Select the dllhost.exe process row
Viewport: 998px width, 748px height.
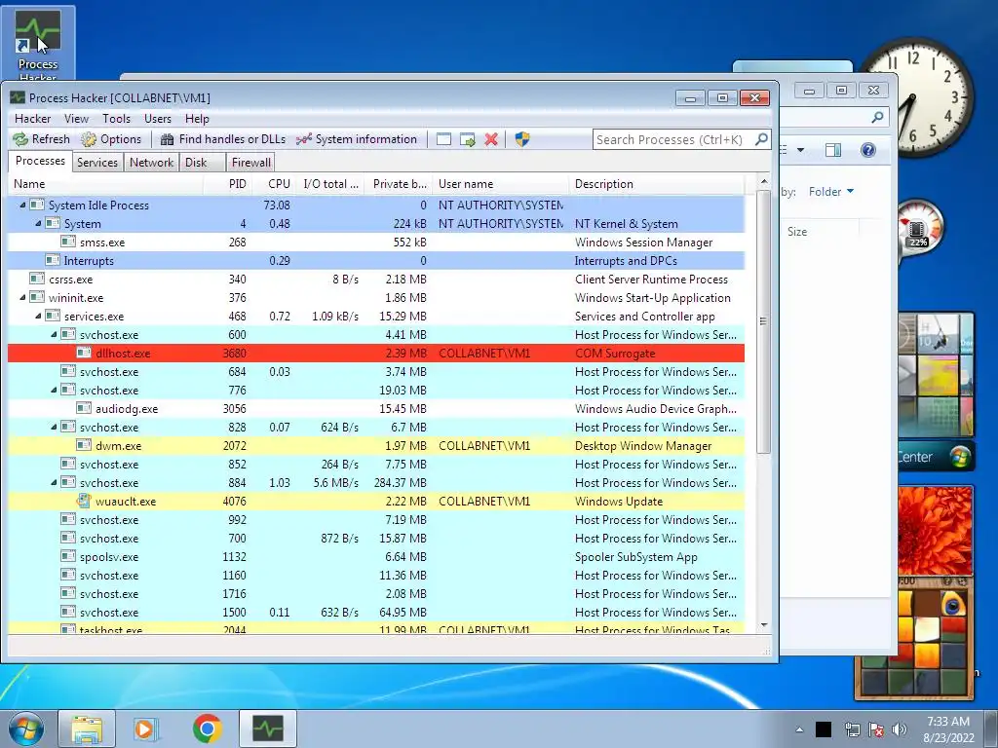coord(375,353)
